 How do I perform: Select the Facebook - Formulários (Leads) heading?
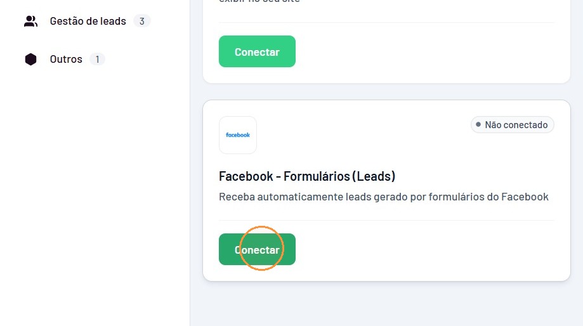click(307, 176)
